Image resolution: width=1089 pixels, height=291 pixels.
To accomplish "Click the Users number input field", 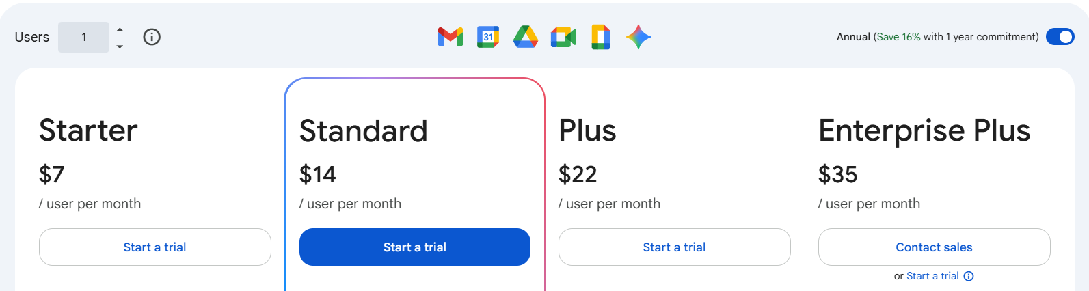I will 84,37.
